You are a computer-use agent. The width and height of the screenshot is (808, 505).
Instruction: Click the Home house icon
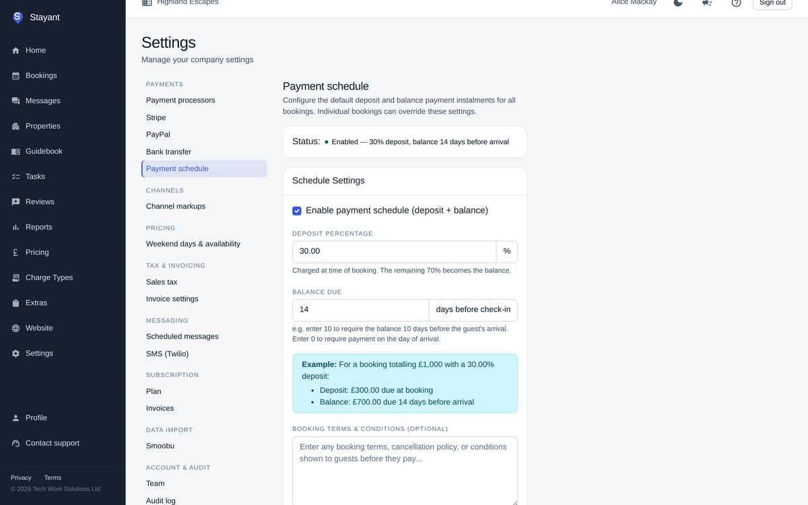[x=15, y=50]
